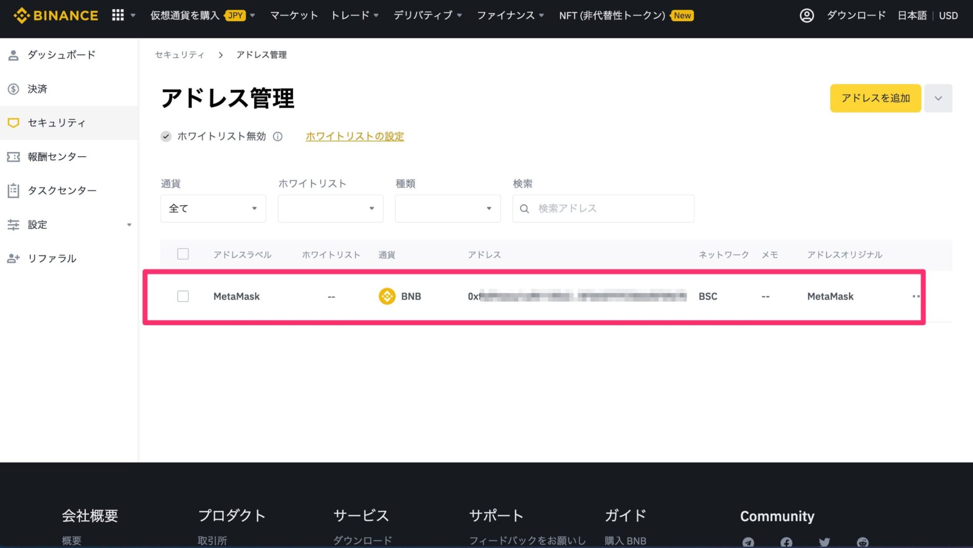
Task: Expand the arrow next to アドレスを追加
Action: [x=938, y=98]
